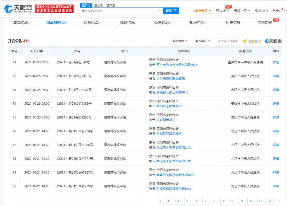287x206 pixels.
Task: Switch to the 基本信息 tab
Action: [22, 22]
